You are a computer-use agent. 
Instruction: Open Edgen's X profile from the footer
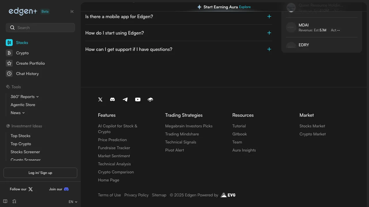click(100, 99)
